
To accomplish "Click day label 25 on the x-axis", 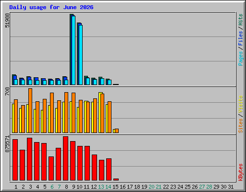I will (187, 187).
